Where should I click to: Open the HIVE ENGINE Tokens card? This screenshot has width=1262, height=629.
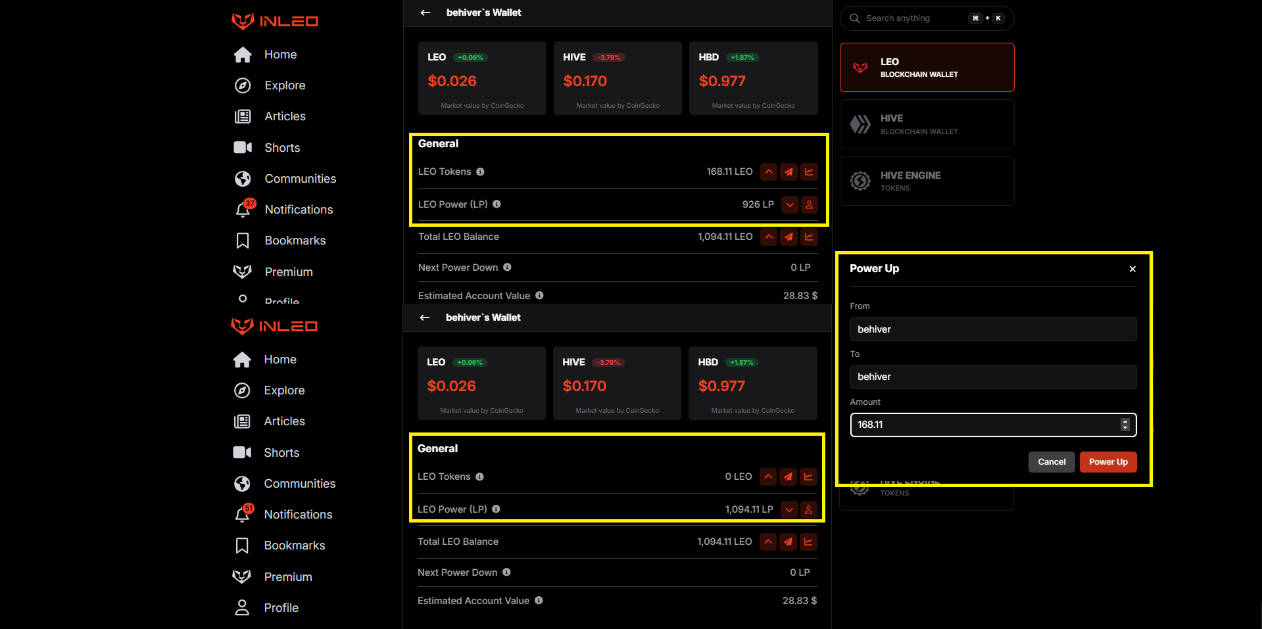click(x=927, y=181)
